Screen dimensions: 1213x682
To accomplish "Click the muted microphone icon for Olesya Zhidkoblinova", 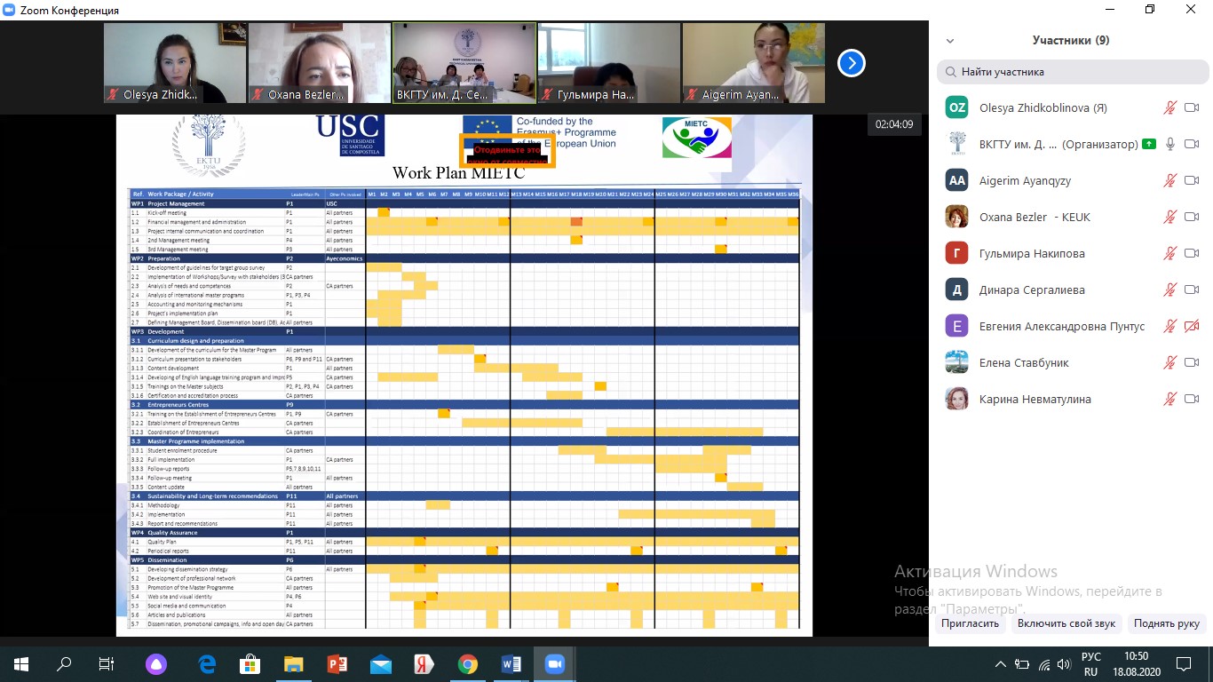I will (1170, 107).
